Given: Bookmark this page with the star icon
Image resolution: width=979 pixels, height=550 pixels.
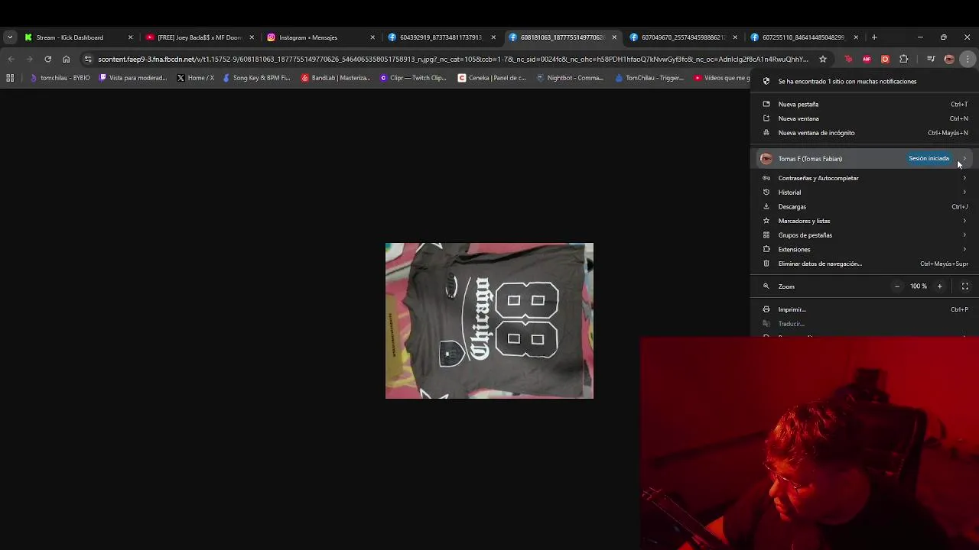Looking at the screenshot, I should click(x=823, y=59).
